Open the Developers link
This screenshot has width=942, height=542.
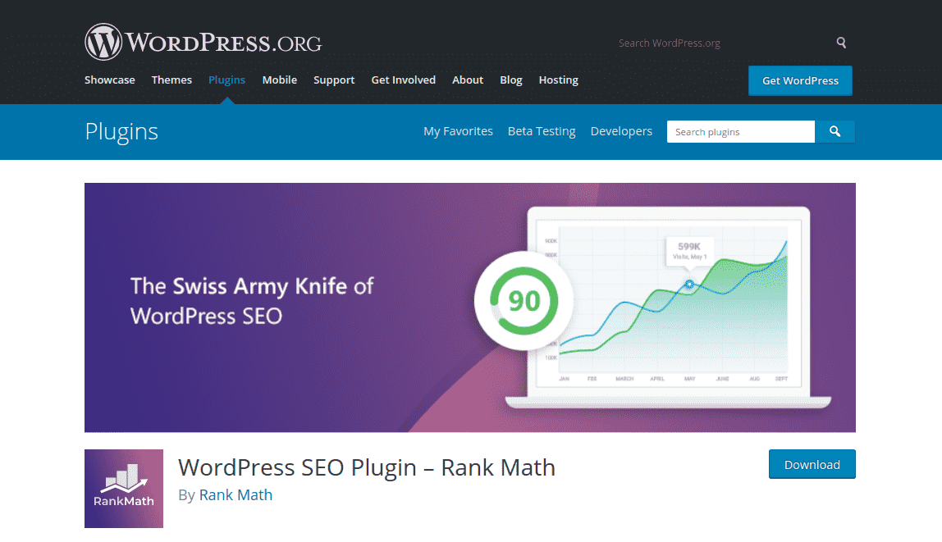tap(621, 131)
